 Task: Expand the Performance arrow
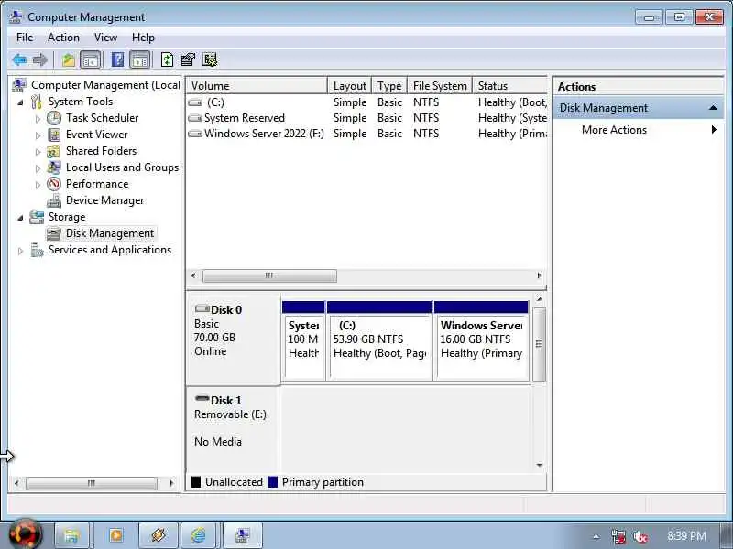(38, 185)
